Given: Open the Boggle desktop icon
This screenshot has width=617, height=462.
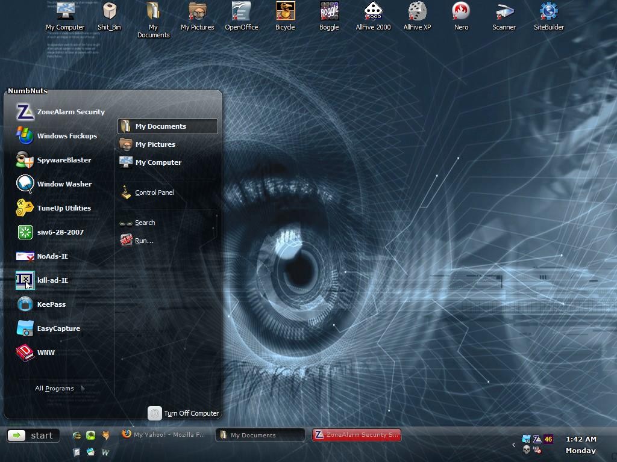Looking at the screenshot, I should (x=329, y=16).
